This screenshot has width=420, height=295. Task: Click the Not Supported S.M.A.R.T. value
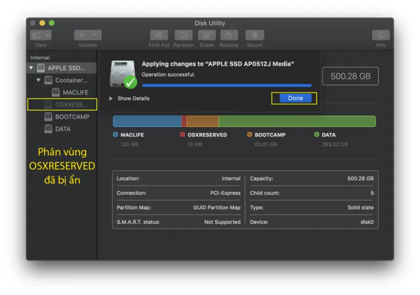222,222
